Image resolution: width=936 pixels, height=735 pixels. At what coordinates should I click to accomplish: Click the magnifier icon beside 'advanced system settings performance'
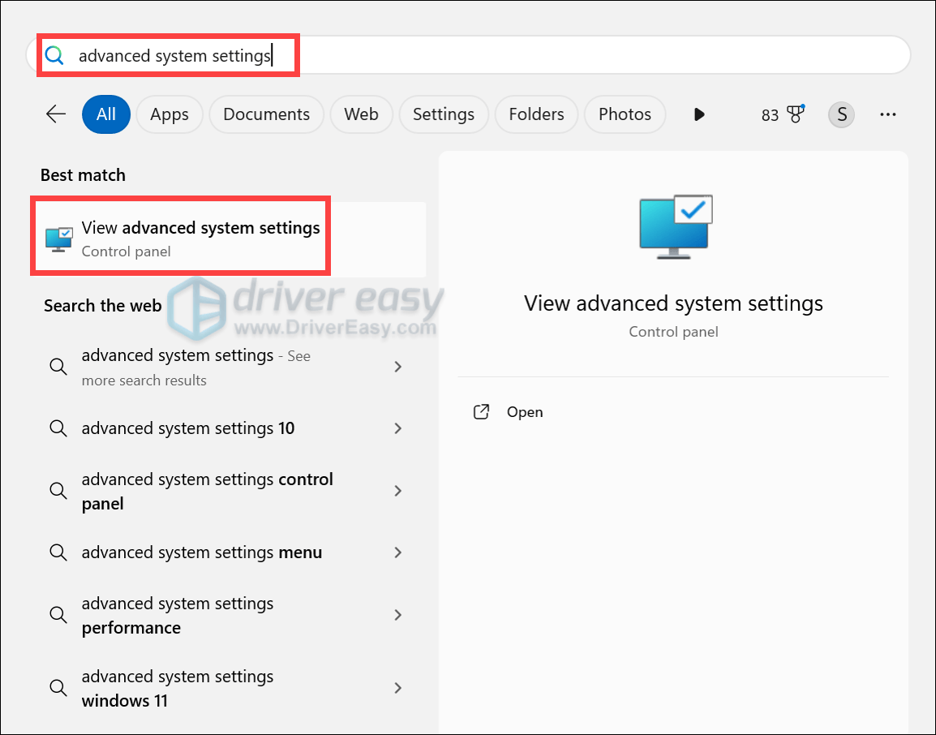[58, 615]
